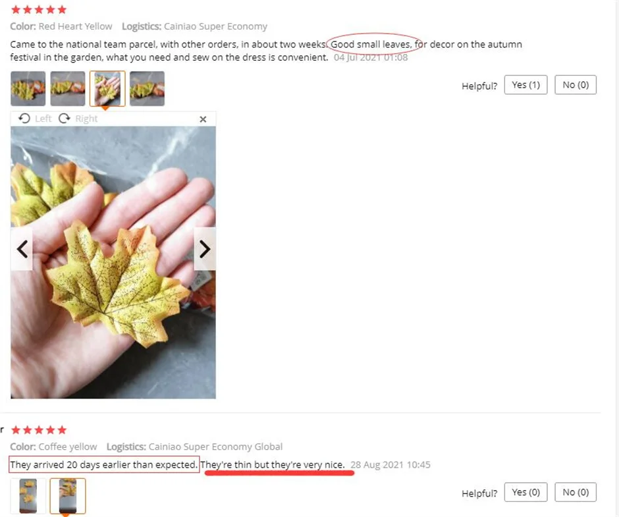Click the five-star rating of the first review
This screenshot has width=619, height=517.
pyautogui.click(x=39, y=9)
